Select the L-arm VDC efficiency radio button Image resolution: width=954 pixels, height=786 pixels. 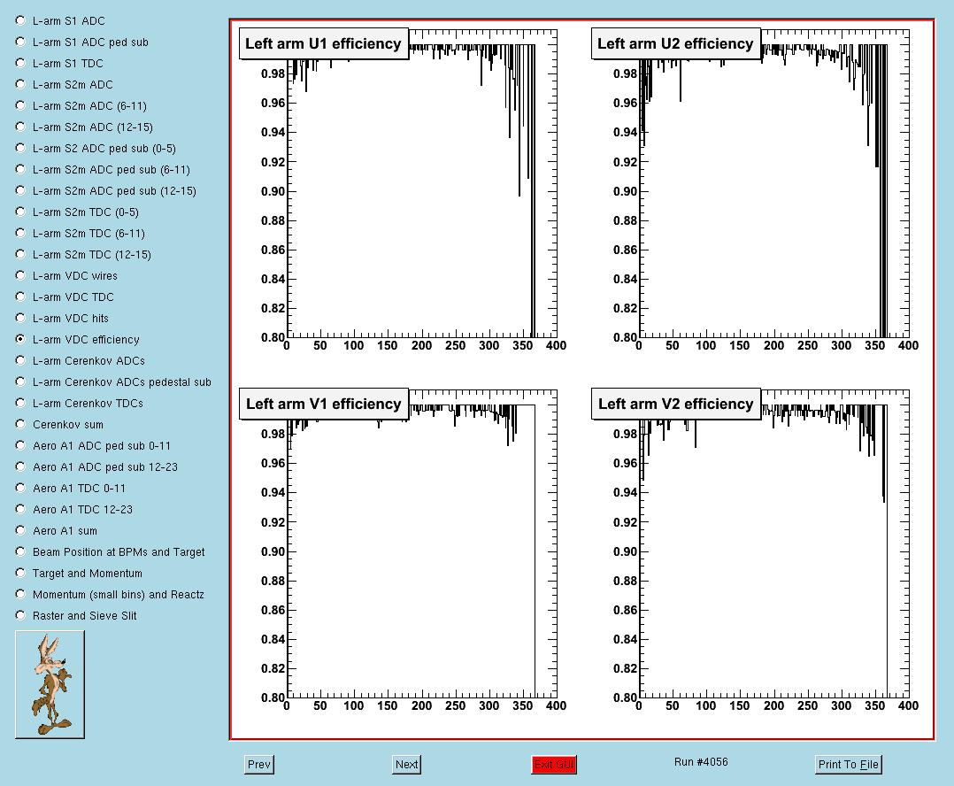click(20, 340)
